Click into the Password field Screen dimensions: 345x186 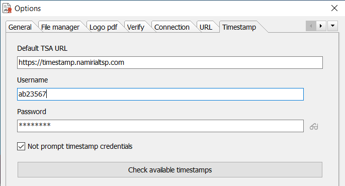coord(160,126)
